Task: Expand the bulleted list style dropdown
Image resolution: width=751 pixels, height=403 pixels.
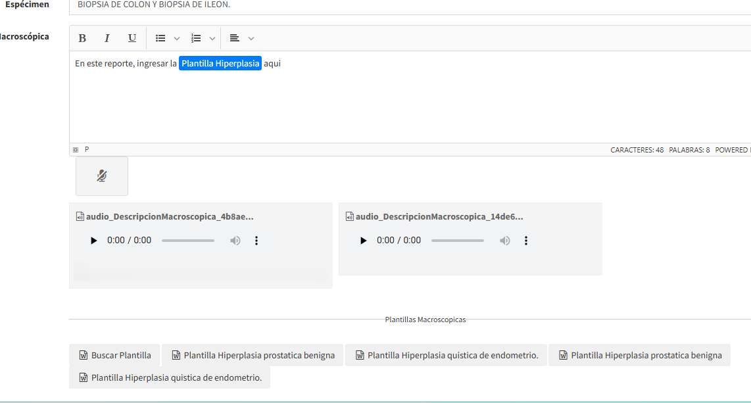Action: pyautogui.click(x=177, y=38)
